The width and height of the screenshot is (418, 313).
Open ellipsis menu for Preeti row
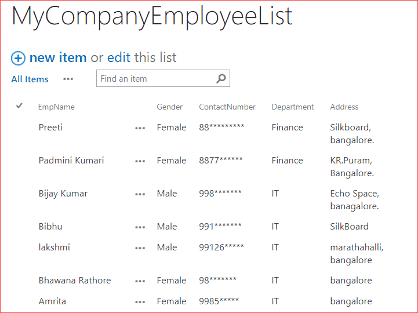coord(140,128)
